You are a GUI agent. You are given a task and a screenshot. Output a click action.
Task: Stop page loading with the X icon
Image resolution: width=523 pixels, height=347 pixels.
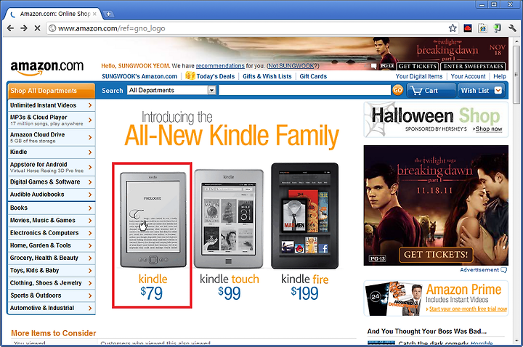[37, 28]
